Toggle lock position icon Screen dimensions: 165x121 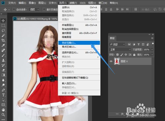126,55
